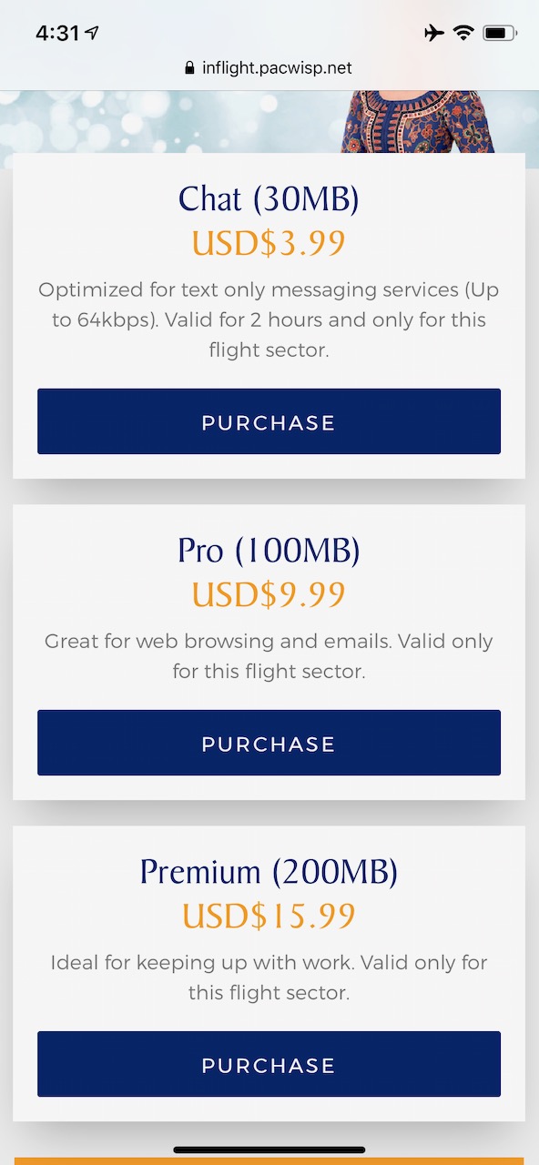Purchase the Pro (100MB) plan

click(269, 743)
